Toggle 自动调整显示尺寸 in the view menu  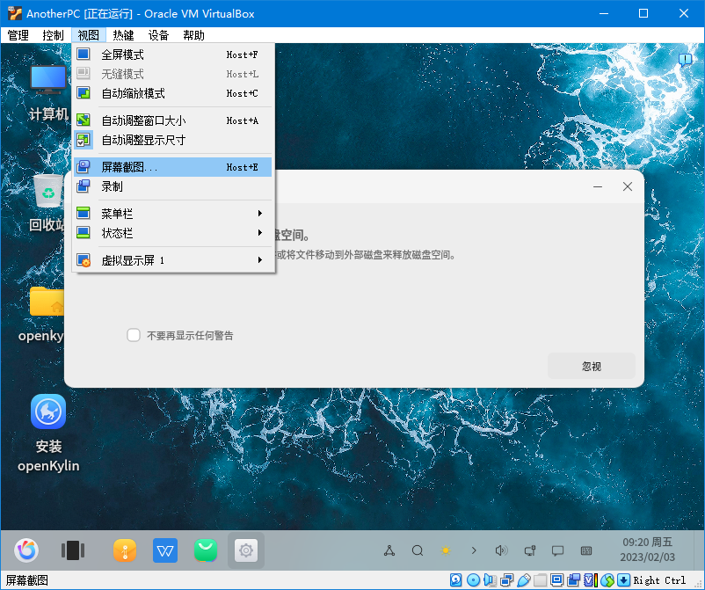coord(173,140)
